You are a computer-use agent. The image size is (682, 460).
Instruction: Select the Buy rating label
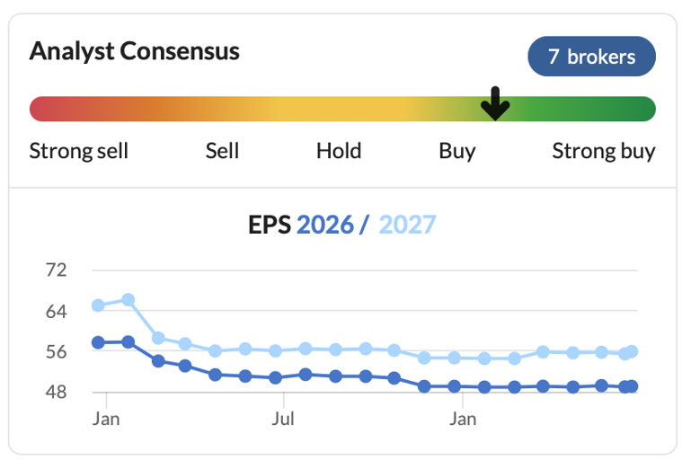[457, 151]
